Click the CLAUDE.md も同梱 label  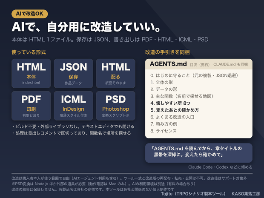230,64
